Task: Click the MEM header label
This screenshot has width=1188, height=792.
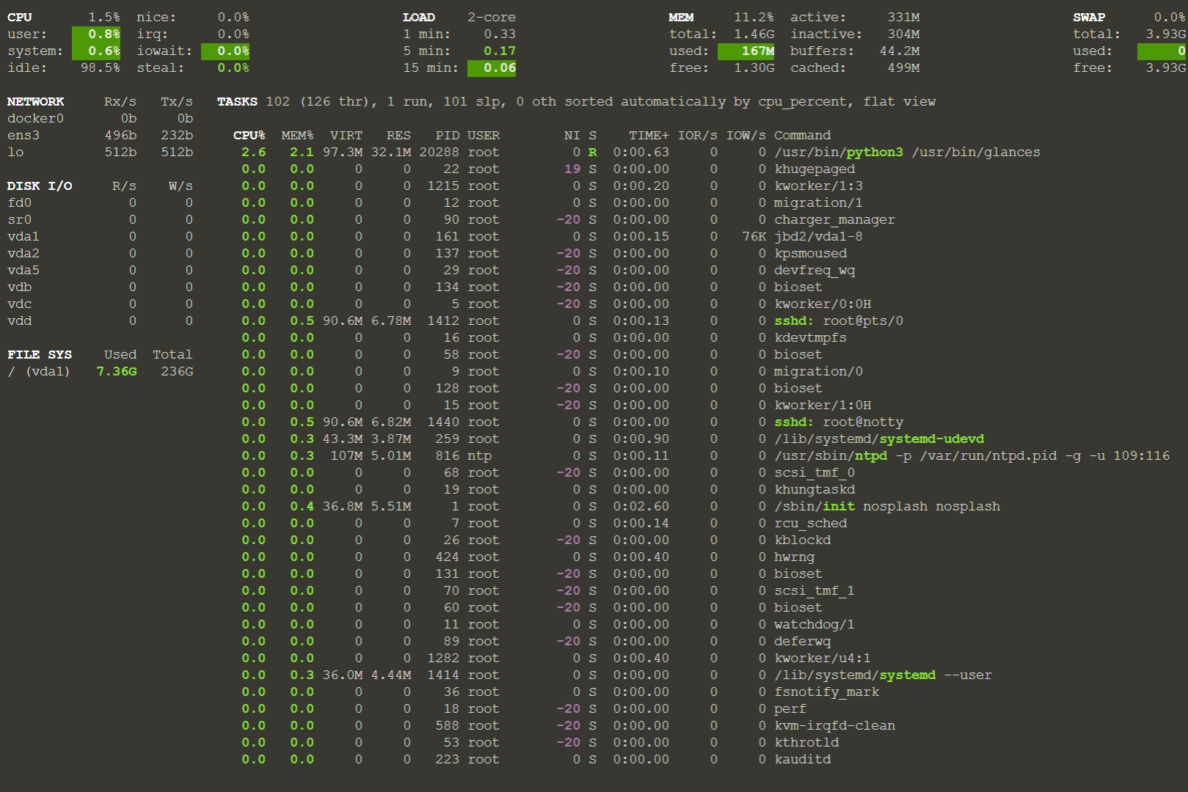Action: pyautogui.click(x=681, y=17)
